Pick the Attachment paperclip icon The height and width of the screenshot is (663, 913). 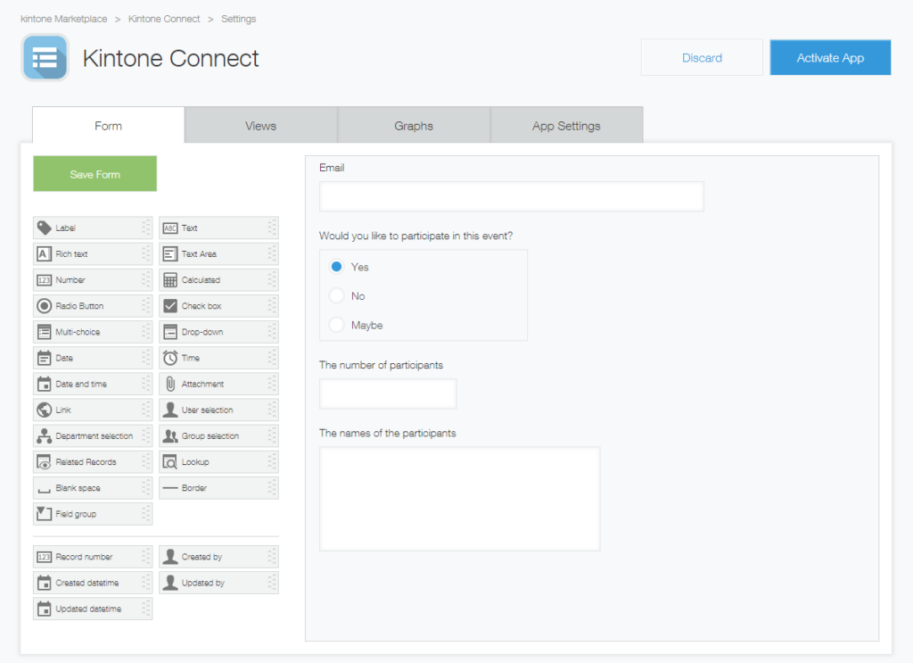point(170,384)
